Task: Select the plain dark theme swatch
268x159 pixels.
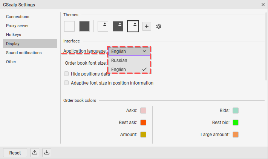Action: [x=84, y=26]
